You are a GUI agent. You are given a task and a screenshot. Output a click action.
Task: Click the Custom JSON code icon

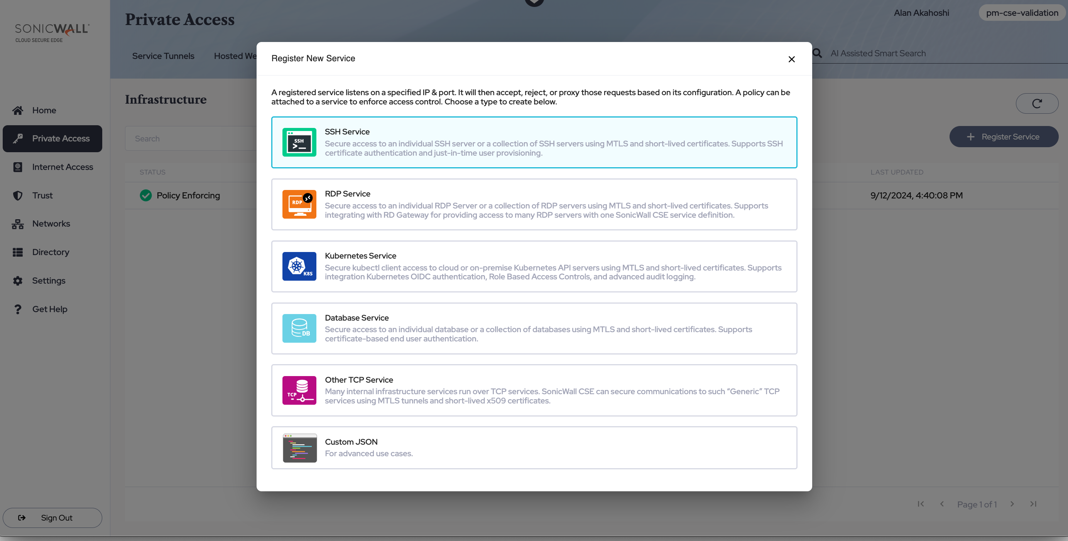click(x=299, y=448)
